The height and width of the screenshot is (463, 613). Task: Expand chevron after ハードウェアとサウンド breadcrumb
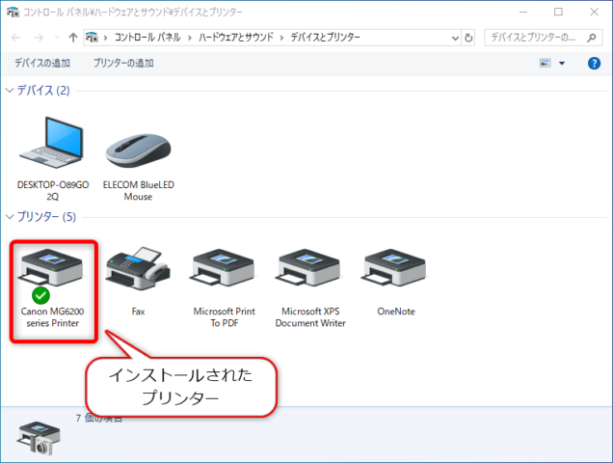(x=281, y=38)
